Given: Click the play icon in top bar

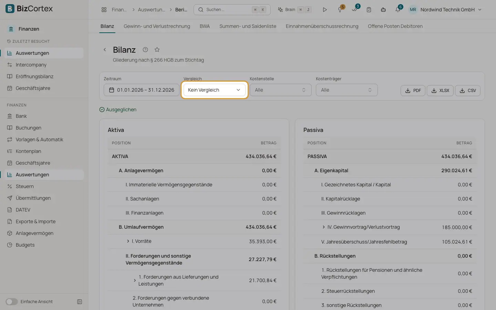Looking at the screenshot, I should click(324, 10).
